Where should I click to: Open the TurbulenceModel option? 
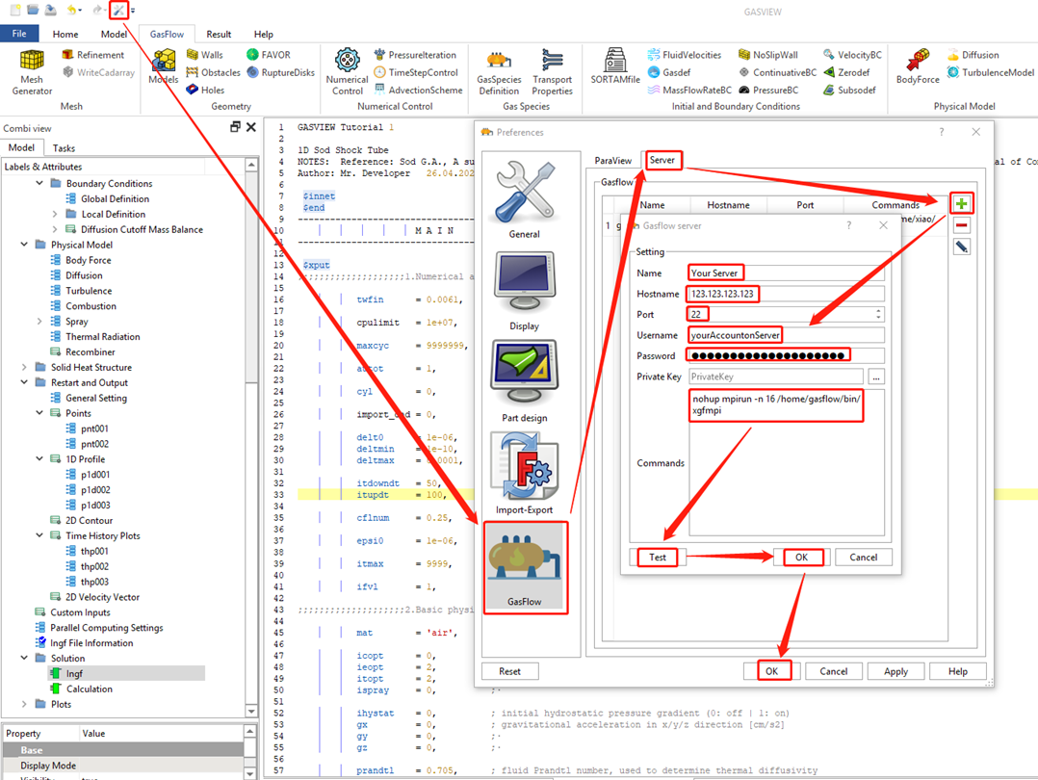(990, 72)
